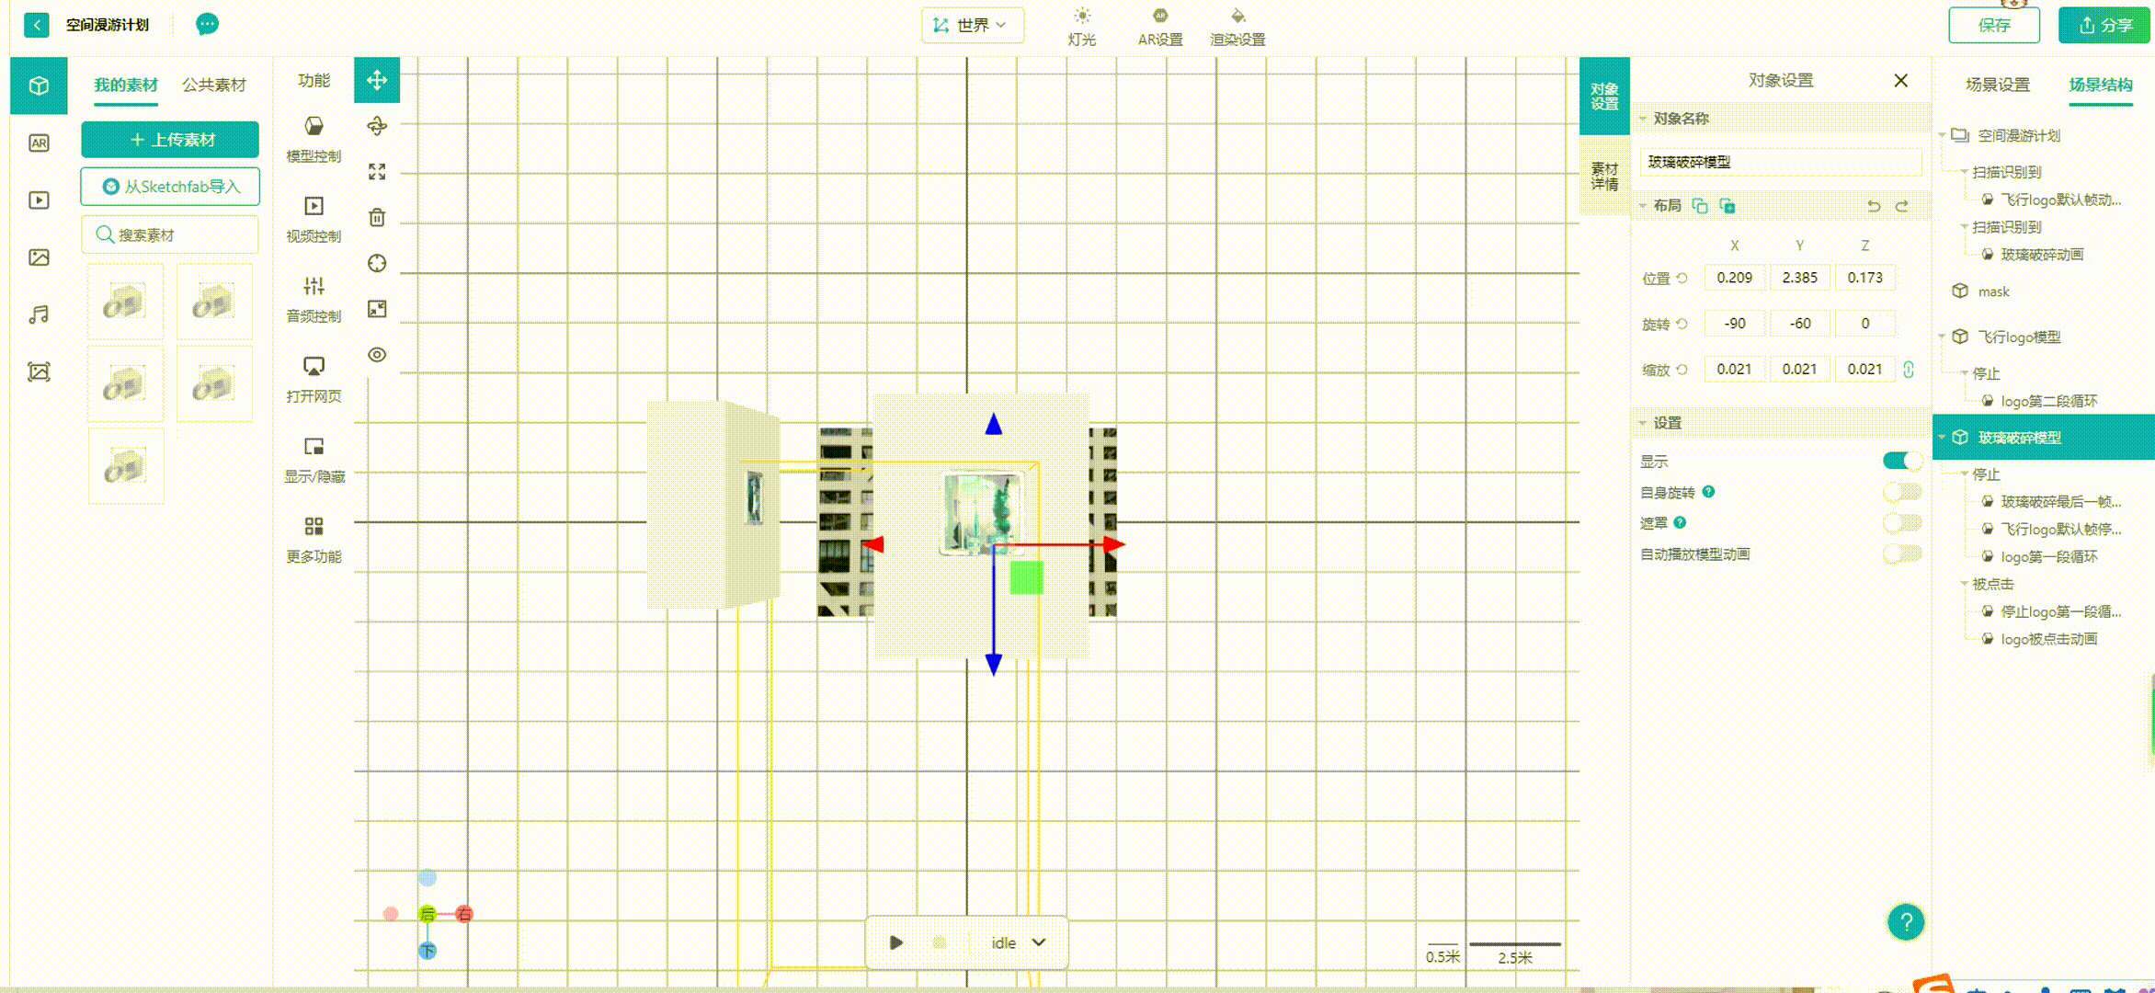
Task: Click the chat bubble icon
Action: pos(207,24)
